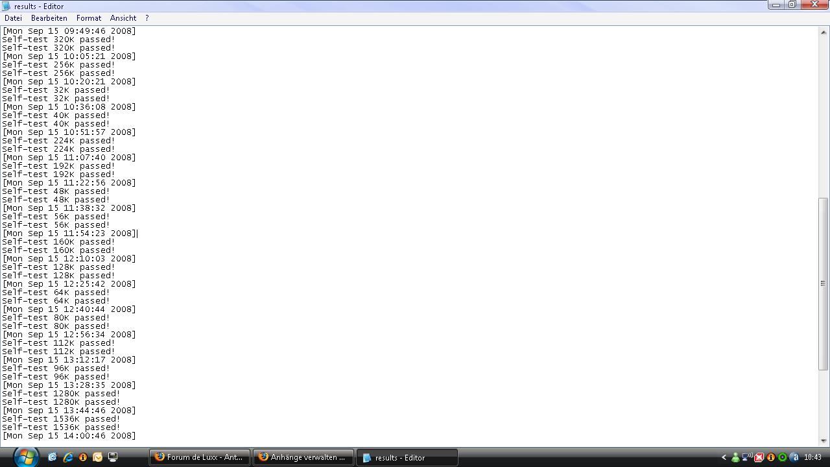
Task: Click line '[Mon Sep 15 11:38:32 2008]'
Action: point(69,208)
